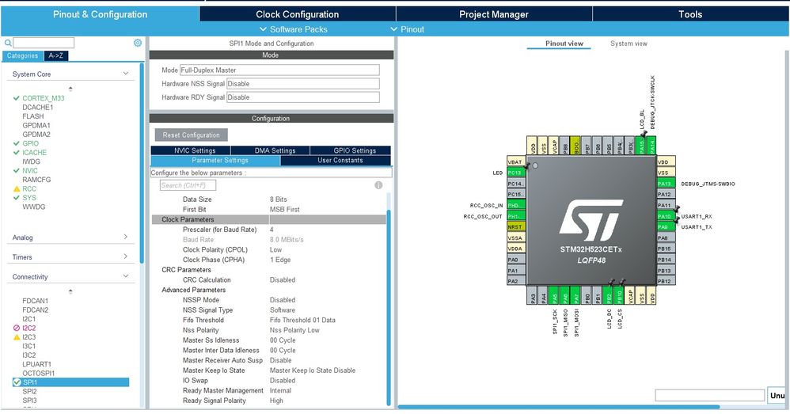This screenshot has height=414, width=790.
Task: Open the Software Packs dropdown
Action: pyautogui.click(x=293, y=29)
